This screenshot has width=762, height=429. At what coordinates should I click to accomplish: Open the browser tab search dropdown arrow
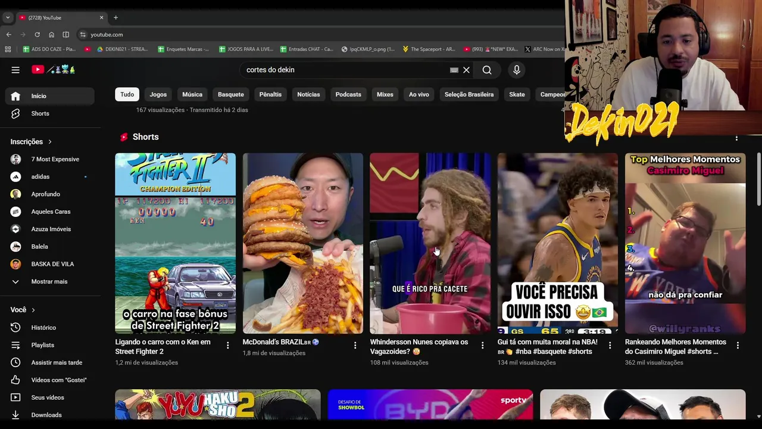click(x=8, y=17)
